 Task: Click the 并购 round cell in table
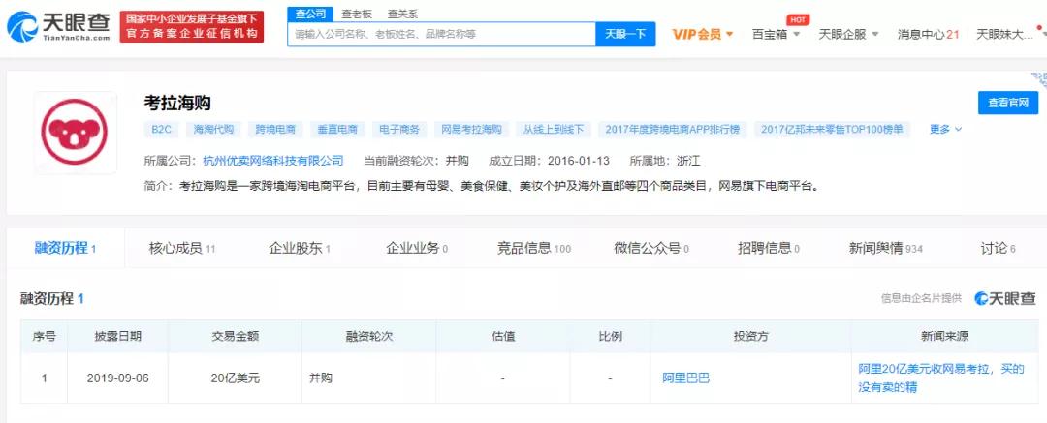pyautogui.click(x=368, y=378)
